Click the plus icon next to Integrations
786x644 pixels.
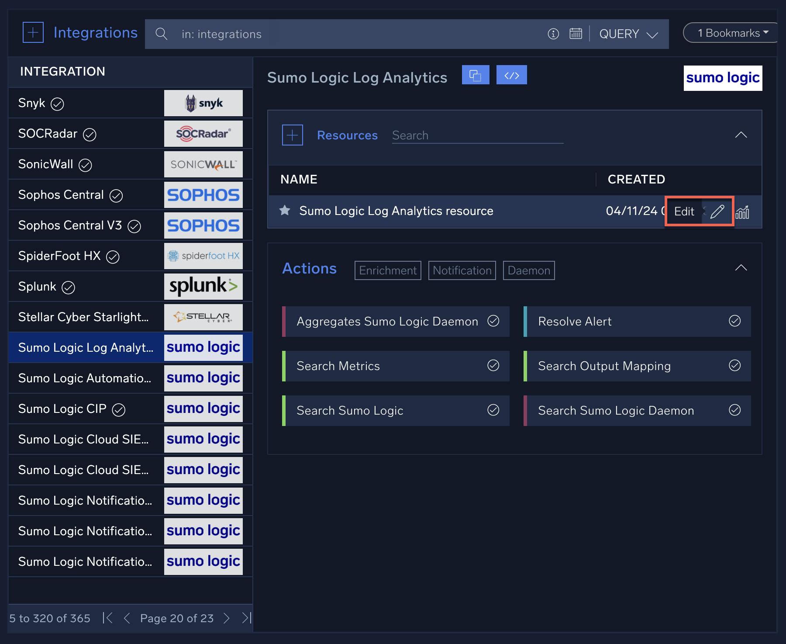[33, 32]
